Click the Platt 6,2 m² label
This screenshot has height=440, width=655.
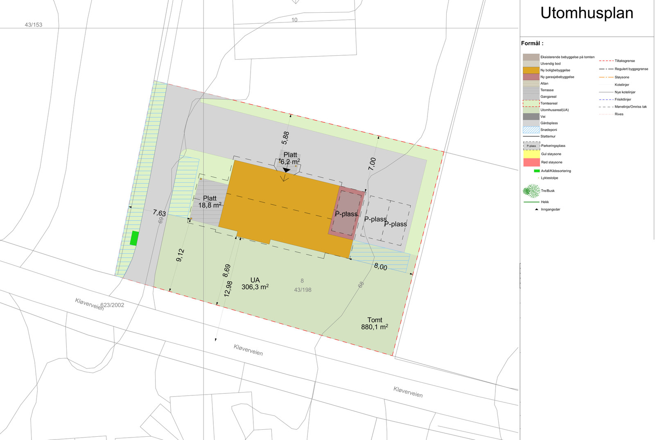click(290, 158)
